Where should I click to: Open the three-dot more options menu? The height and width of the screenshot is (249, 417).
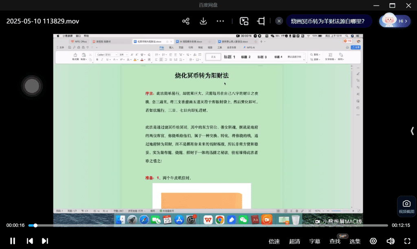[220, 21]
